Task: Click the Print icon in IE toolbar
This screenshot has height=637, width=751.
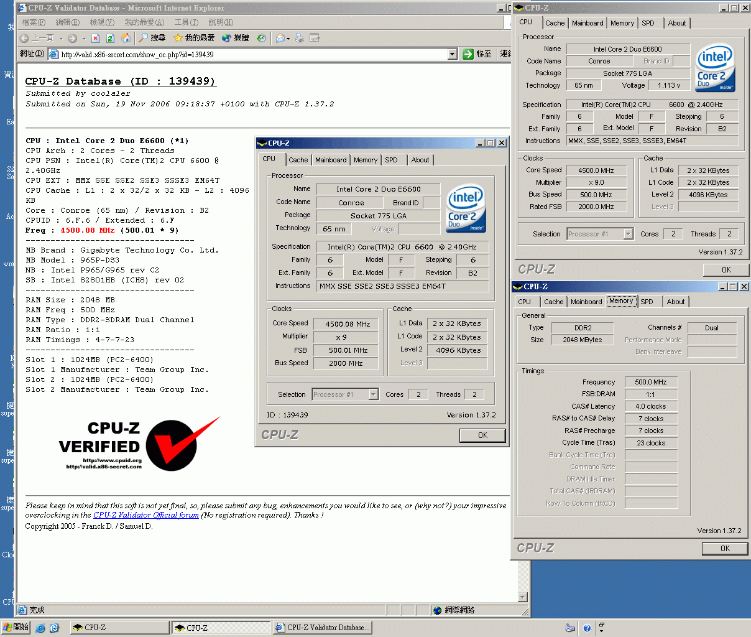Action: [x=299, y=38]
